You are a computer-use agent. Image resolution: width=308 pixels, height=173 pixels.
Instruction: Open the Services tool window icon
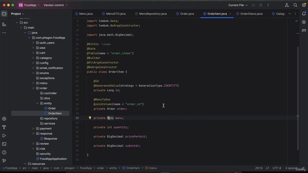click(x=4, y=119)
